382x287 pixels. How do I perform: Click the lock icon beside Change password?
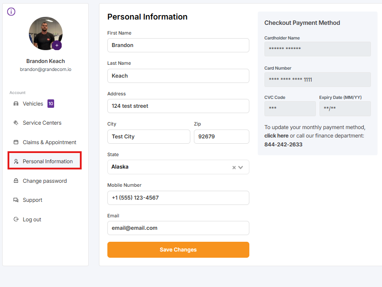(16, 181)
